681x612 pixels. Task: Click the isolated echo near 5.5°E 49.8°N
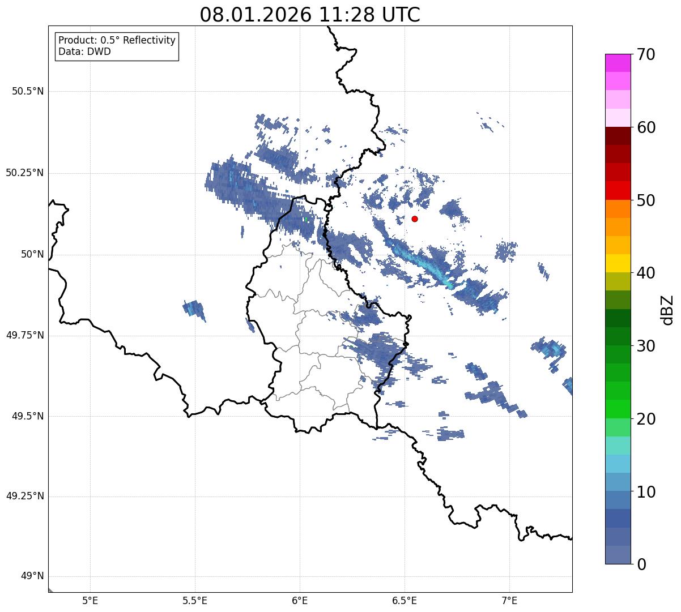[x=194, y=310]
